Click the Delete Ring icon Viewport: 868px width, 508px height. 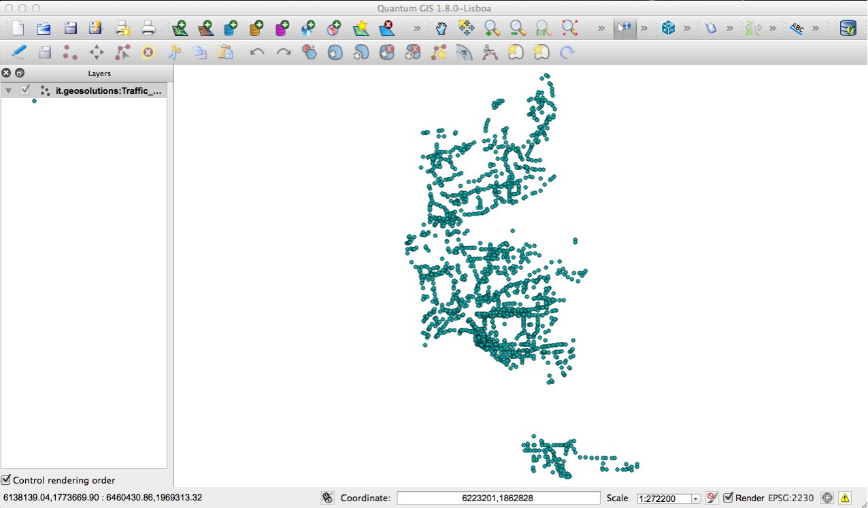tap(386, 52)
